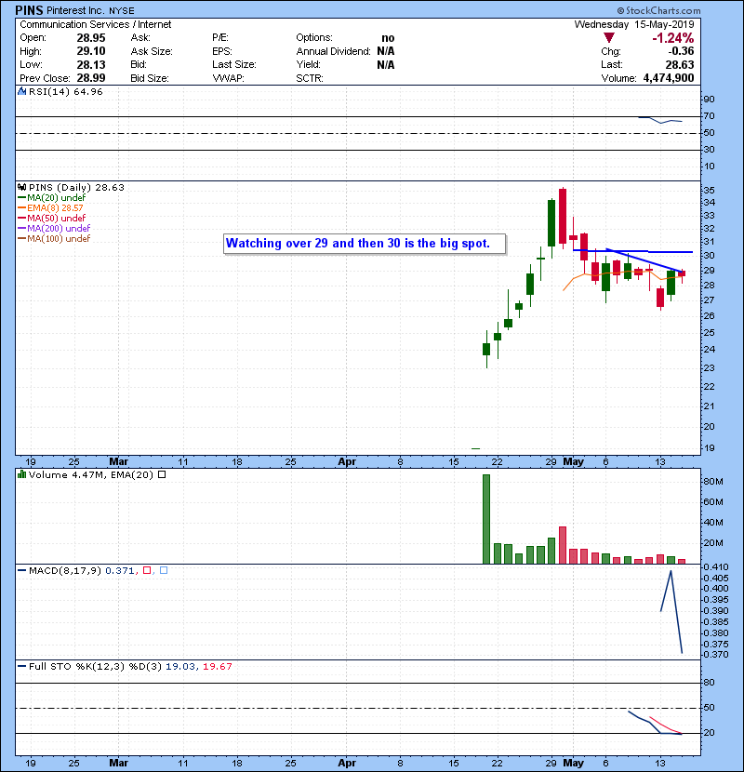Click the blue square in the MACD legend

[164, 570]
